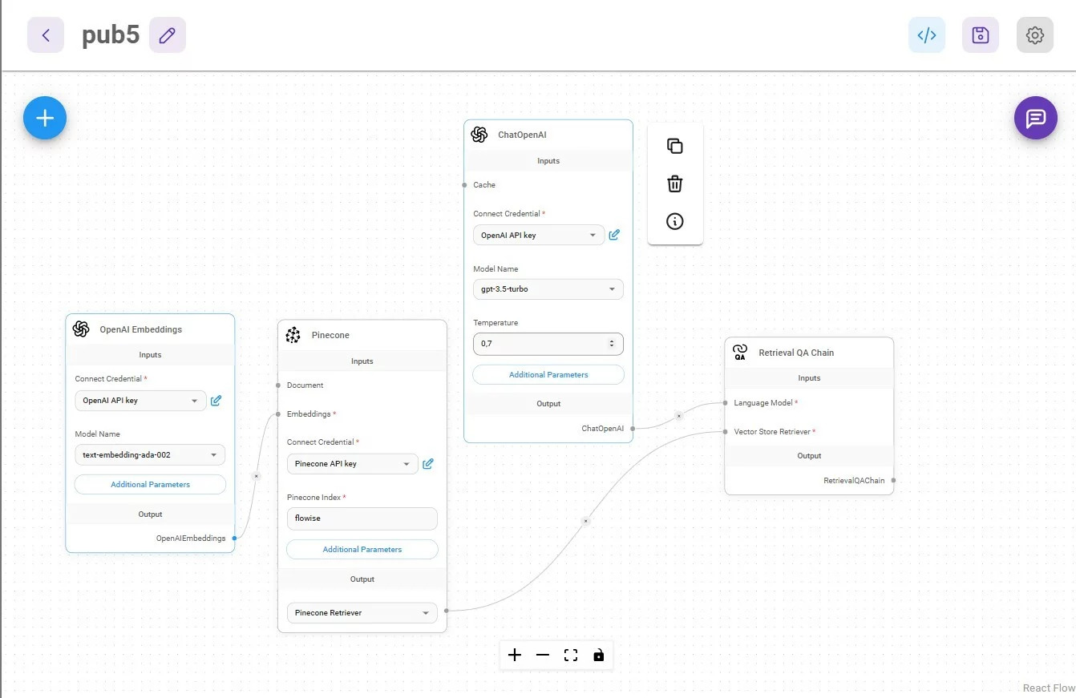Click the ChatOpenAI Cache input handle
This screenshot has width=1076, height=698.
pos(464,185)
